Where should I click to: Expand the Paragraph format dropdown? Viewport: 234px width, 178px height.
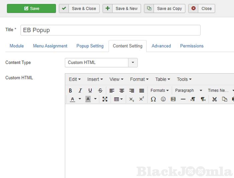189,90
